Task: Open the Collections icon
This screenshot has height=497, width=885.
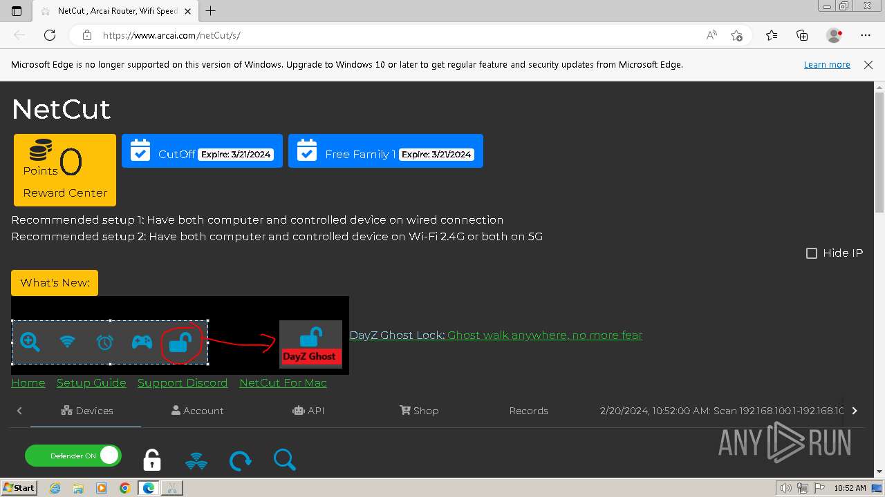Action: [802, 35]
